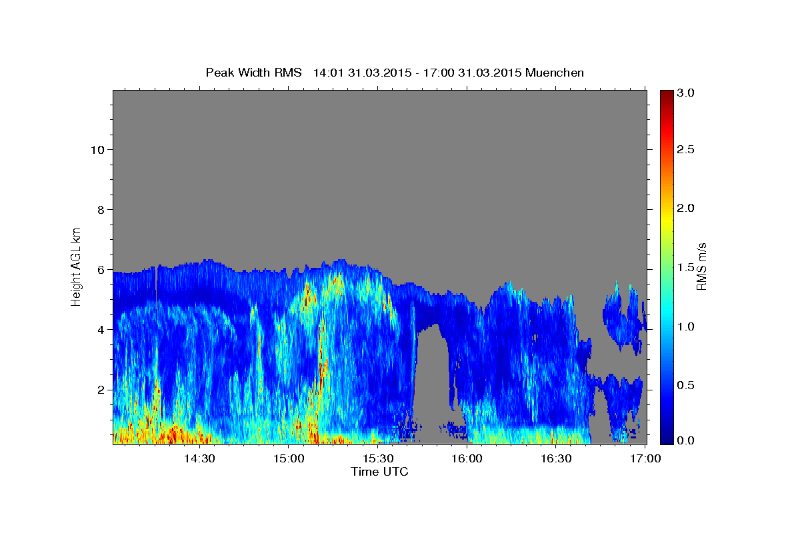Click the height tick label 6
The image size is (800, 533).
click(100, 269)
